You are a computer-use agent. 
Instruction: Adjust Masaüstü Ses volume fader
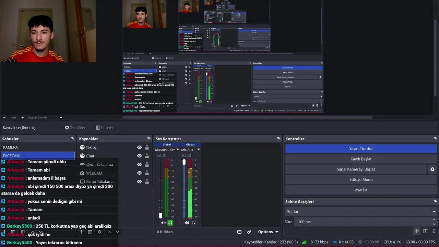(161, 215)
